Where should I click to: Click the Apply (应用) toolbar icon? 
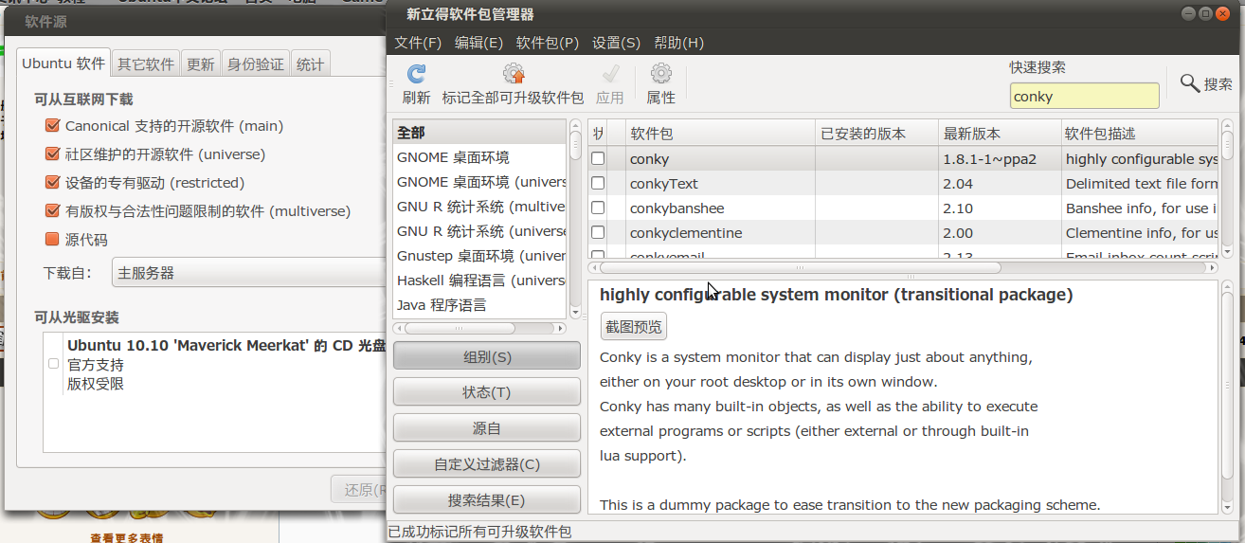(x=610, y=74)
